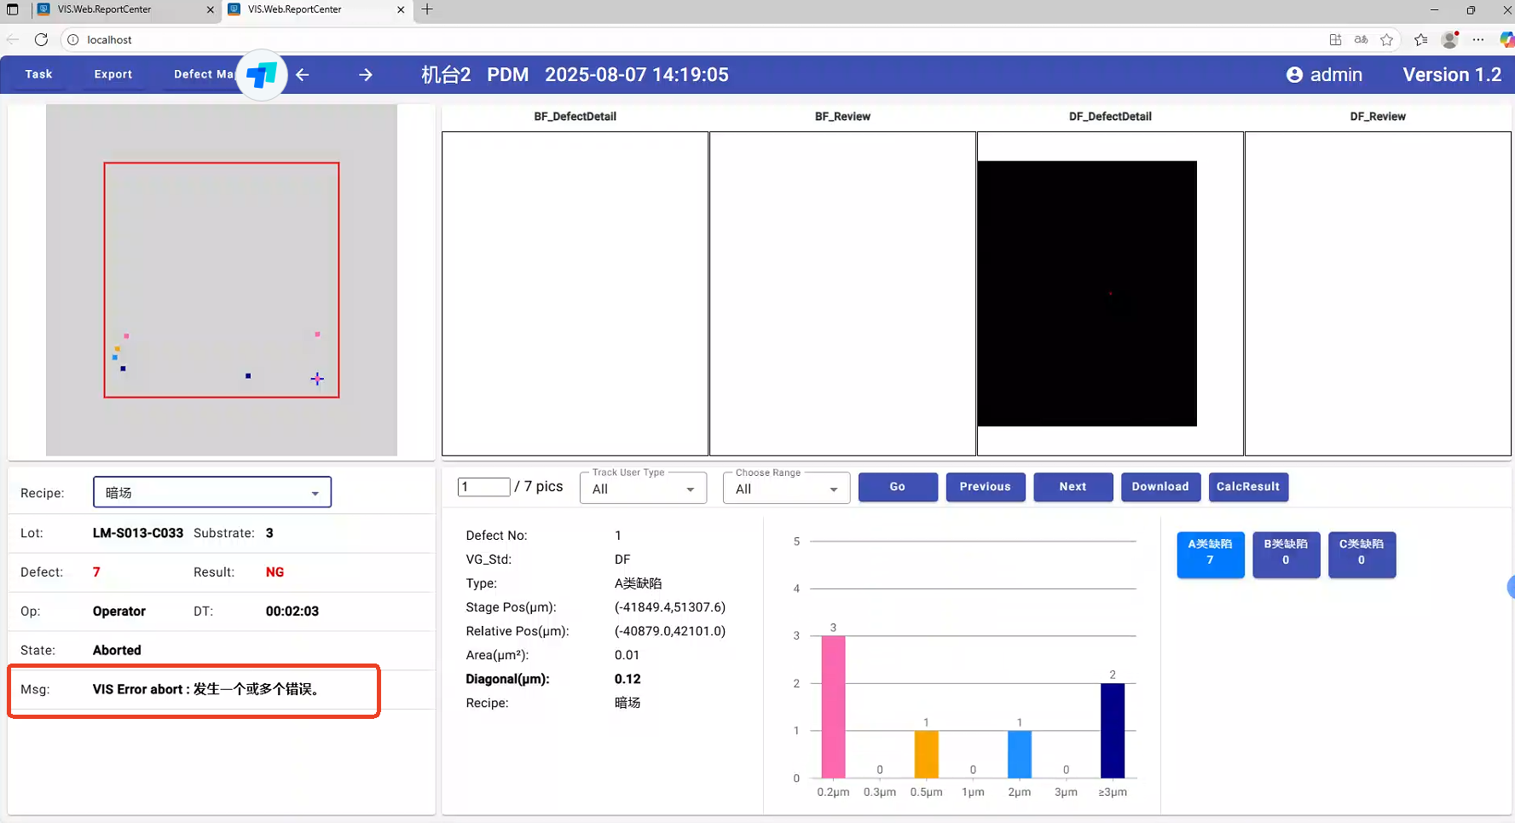This screenshot has width=1515, height=823.
Task: Open the Track User Type dropdown
Action: click(643, 489)
